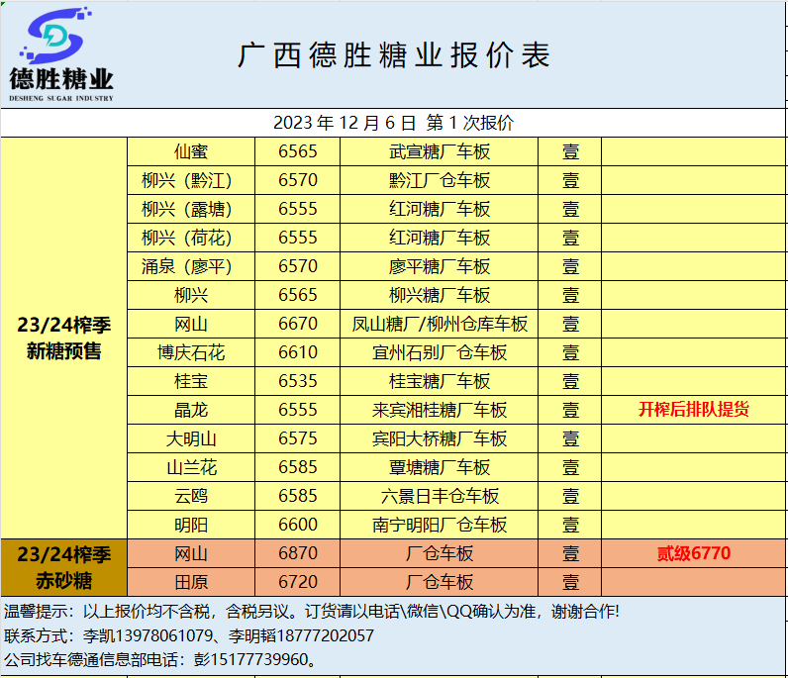Select the red 贰级6770 note cell

[693, 554]
